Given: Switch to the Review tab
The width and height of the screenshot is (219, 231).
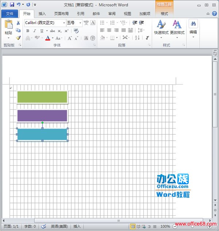Looking at the screenshot, I should pyautogui.click(x=112, y=14).
